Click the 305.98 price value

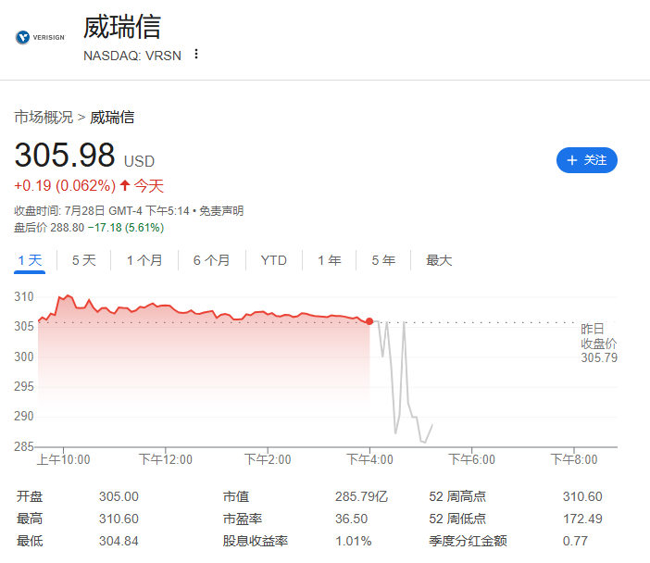(x=65, y=155)
